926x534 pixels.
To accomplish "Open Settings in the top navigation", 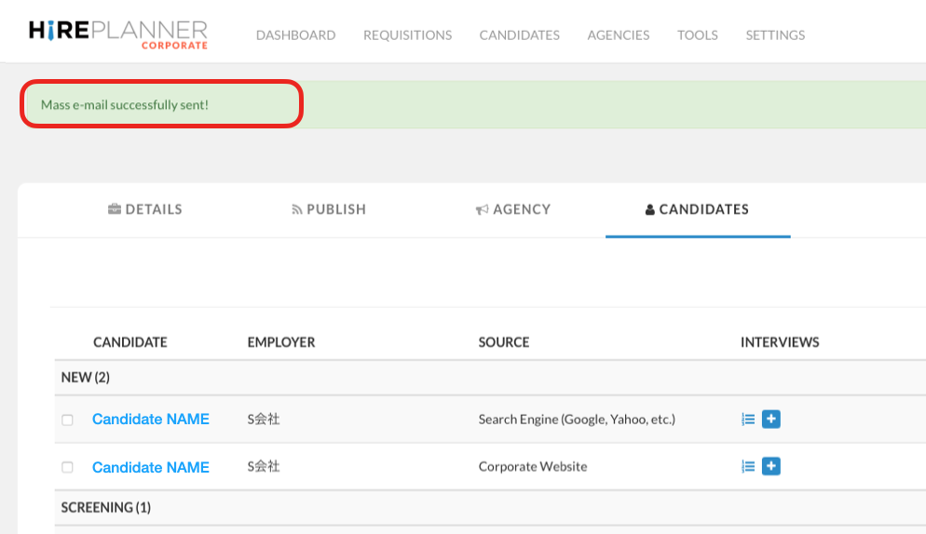I will (x=775, y=35).
